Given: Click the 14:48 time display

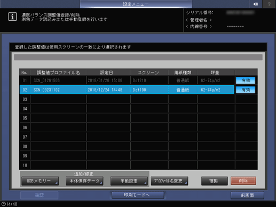Looking at the screenshot, I should pos(12,204).
